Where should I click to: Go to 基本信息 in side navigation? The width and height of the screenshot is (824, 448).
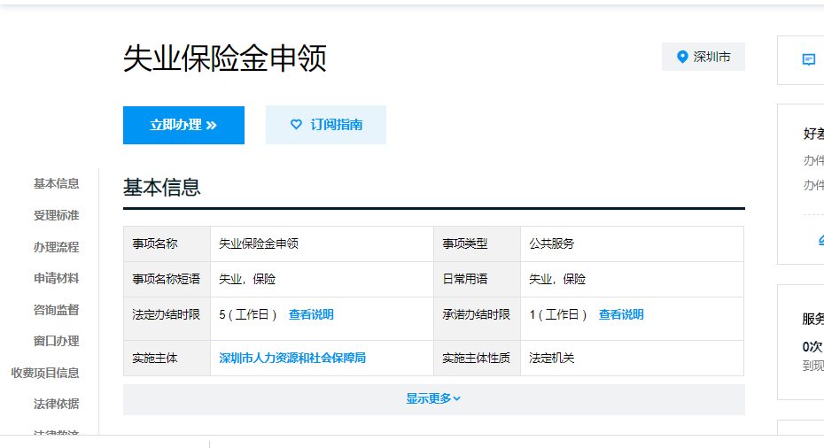click(56, 183)
